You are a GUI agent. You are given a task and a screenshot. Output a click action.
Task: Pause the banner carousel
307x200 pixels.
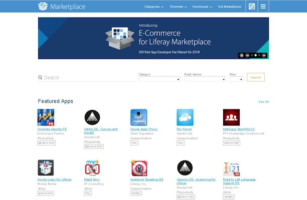coord(242,55)
